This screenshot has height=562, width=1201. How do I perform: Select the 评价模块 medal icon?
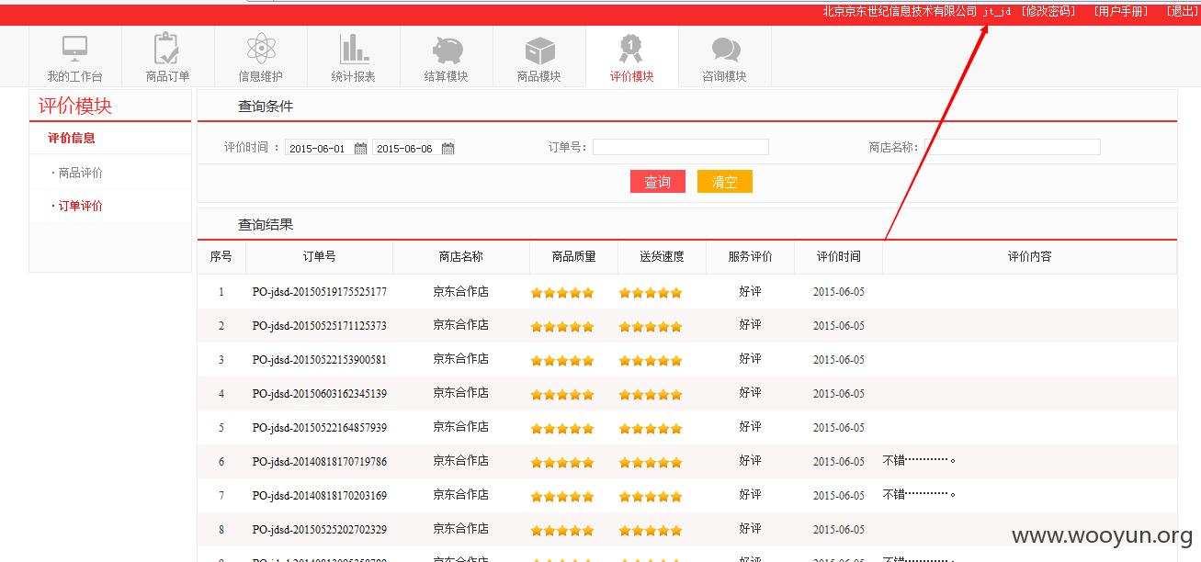point(631,48)
